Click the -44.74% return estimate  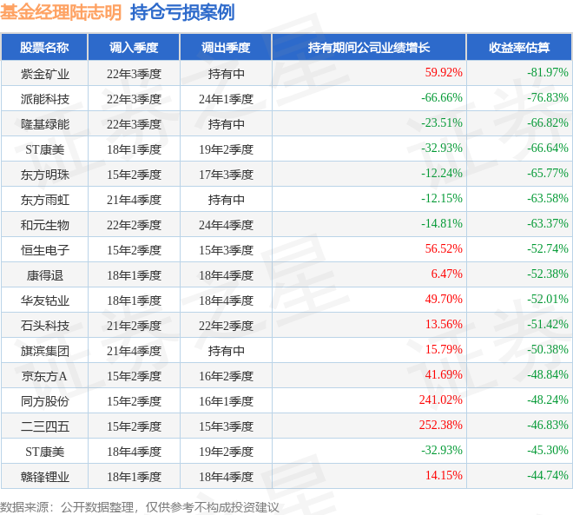pos(548,476)
